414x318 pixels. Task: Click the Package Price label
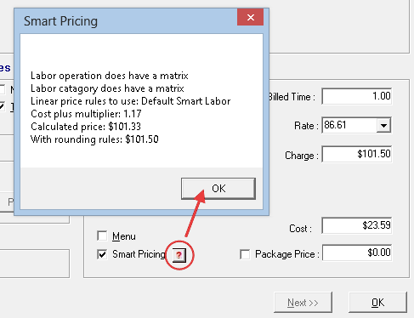pyautogui.click(x=287, y=254)
